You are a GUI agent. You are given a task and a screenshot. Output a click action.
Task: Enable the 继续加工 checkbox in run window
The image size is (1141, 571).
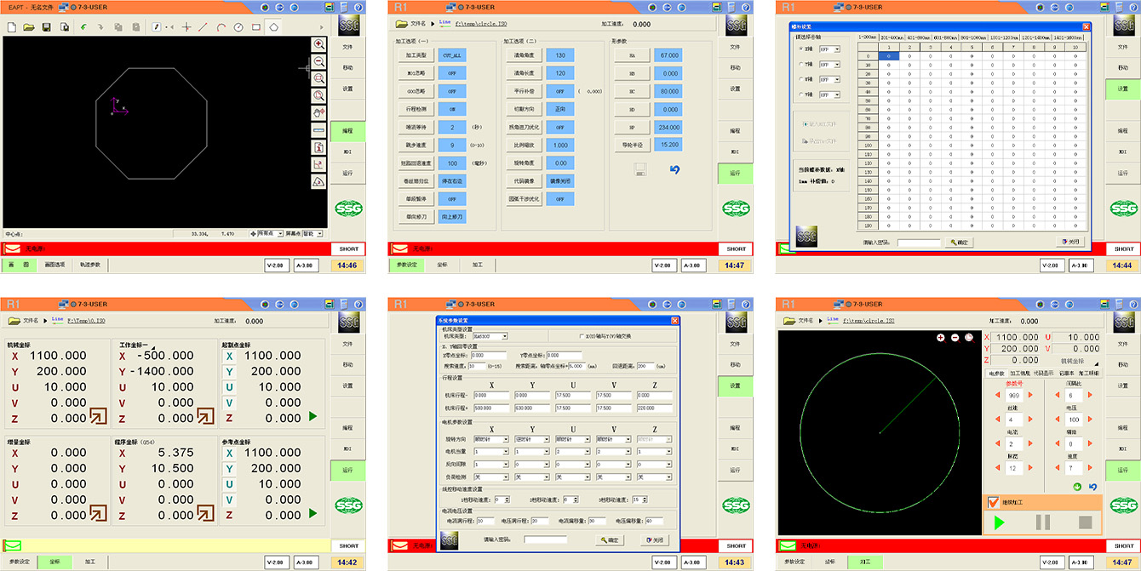click(994, 503)
